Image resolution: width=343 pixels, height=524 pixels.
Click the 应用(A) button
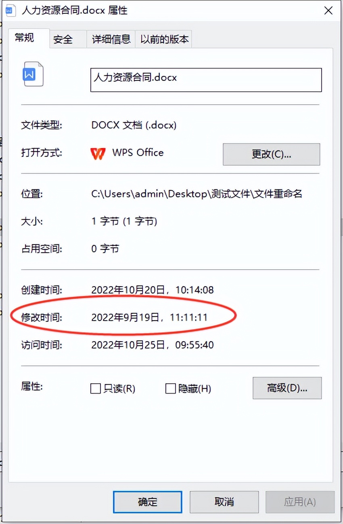click(x=300, y=502)
